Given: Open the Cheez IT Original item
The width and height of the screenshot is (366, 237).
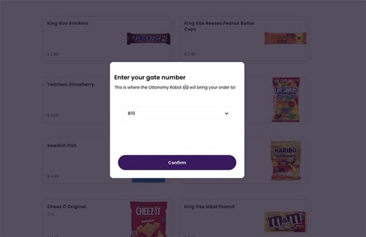Looking at the screenshot, I should point(66,207).
